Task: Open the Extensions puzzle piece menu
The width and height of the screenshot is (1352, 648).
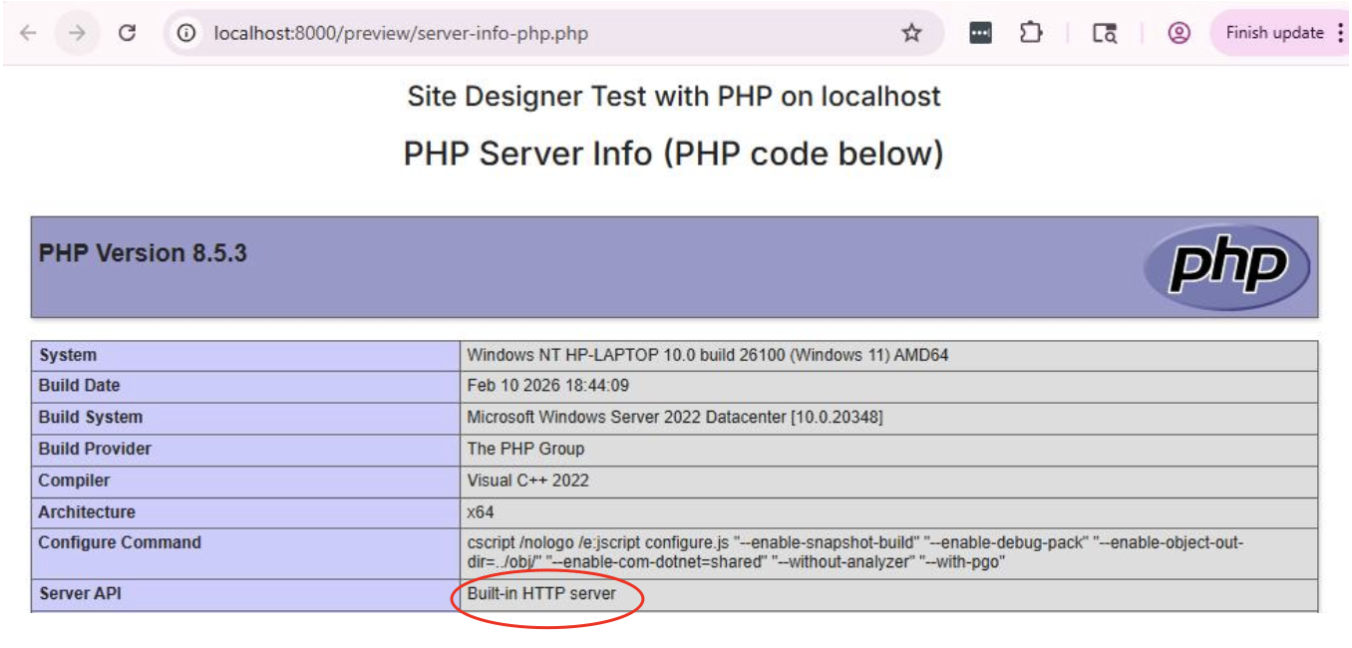Action: click(1030, 33)
